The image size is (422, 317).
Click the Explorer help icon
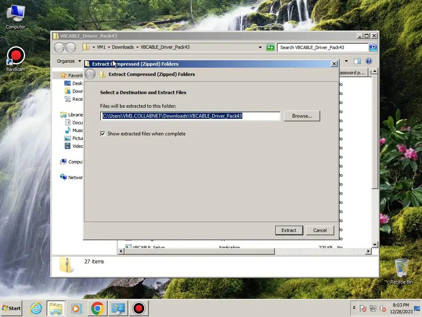pos(369,61)
